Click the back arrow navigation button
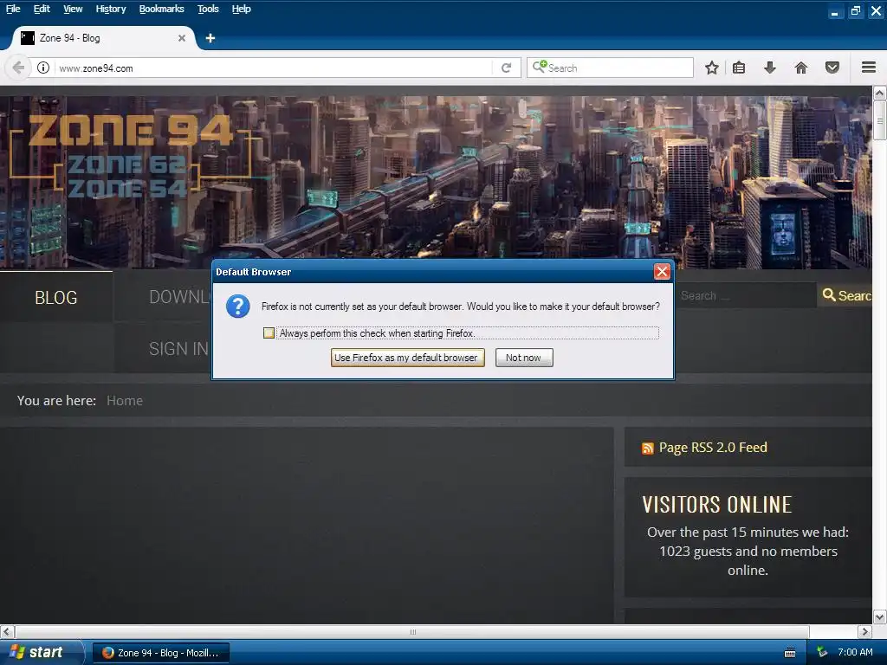 18,68
